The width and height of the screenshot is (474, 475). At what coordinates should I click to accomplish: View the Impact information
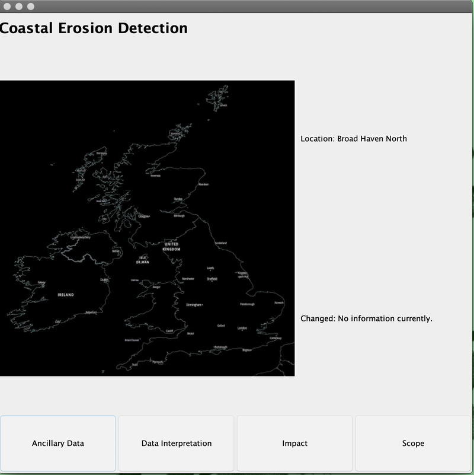coord(296,442)
